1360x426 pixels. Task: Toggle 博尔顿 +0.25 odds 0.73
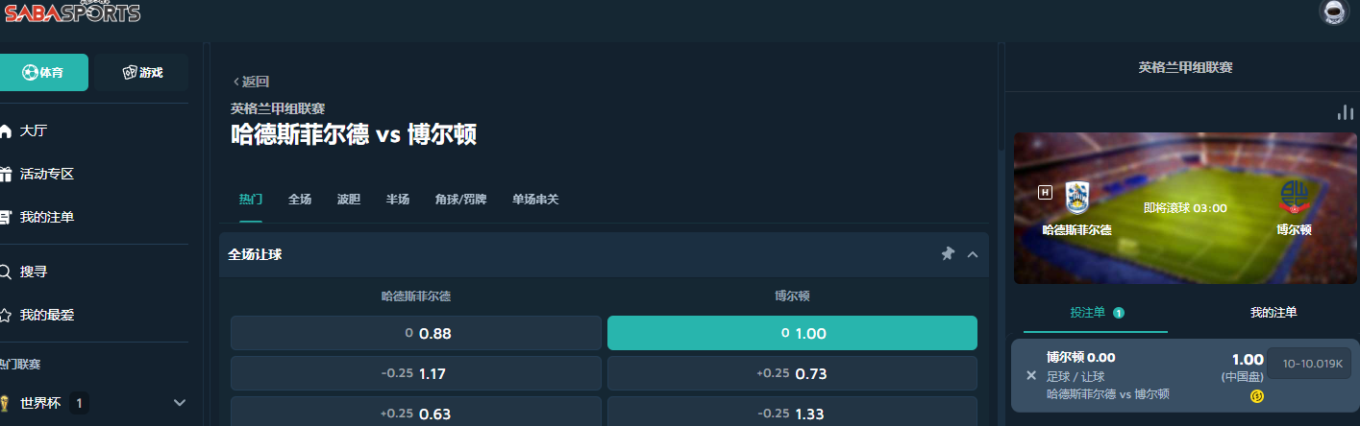pos(792,373)
